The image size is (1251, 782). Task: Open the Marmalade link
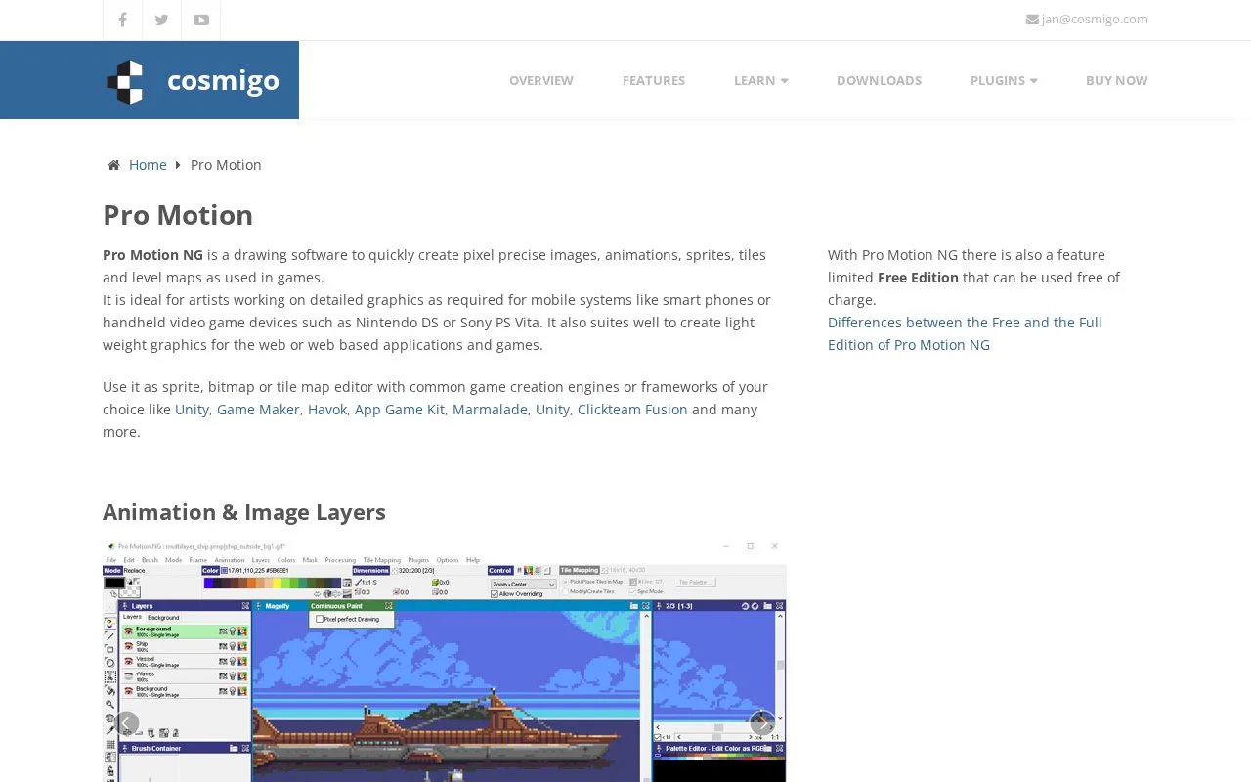click(x=490, y=410)
